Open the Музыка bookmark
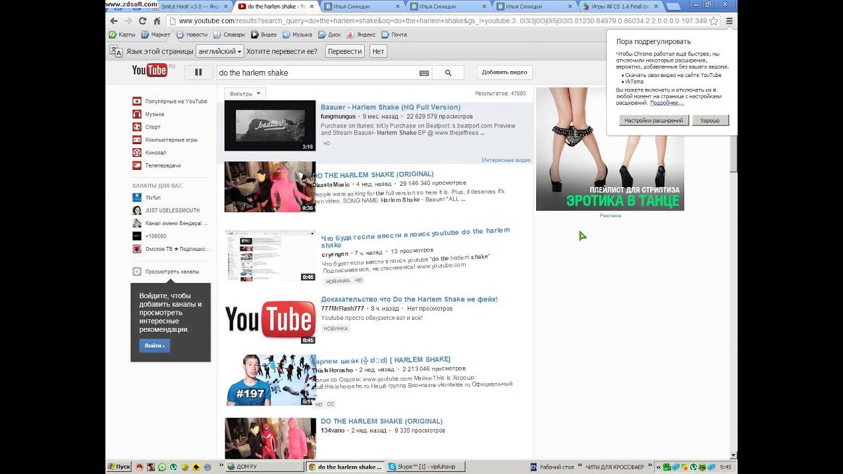 coord(298,34)
